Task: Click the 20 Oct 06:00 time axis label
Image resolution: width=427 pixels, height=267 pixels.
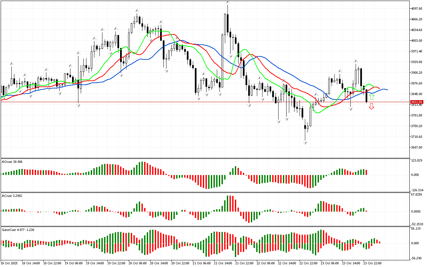Action: click(137, 263)
